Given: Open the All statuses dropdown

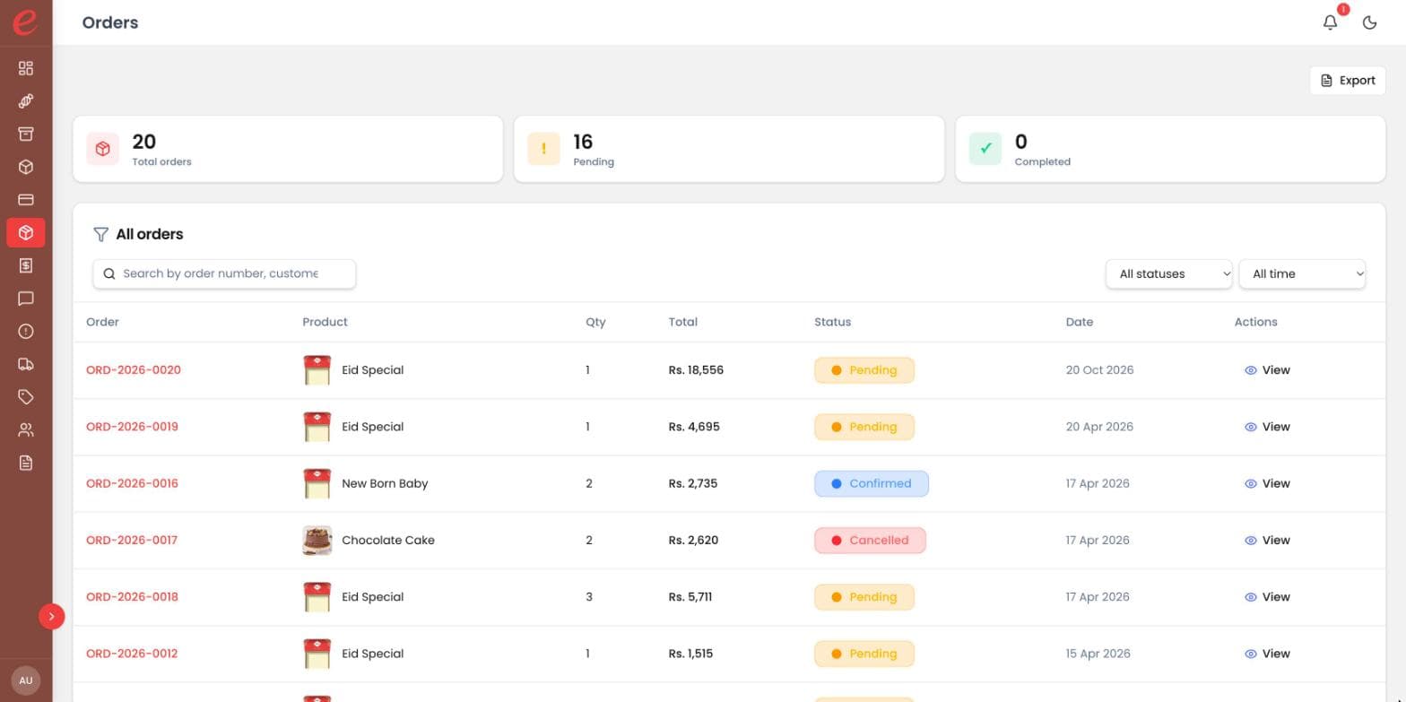Looking at the screenshot, I should click(1169, 273).
